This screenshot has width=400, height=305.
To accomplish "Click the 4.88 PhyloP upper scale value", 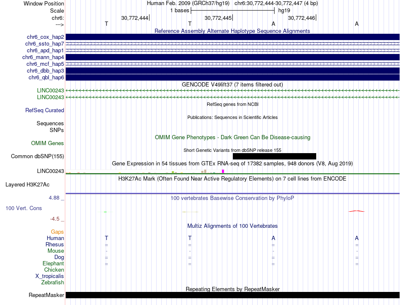I will [54, 197].
